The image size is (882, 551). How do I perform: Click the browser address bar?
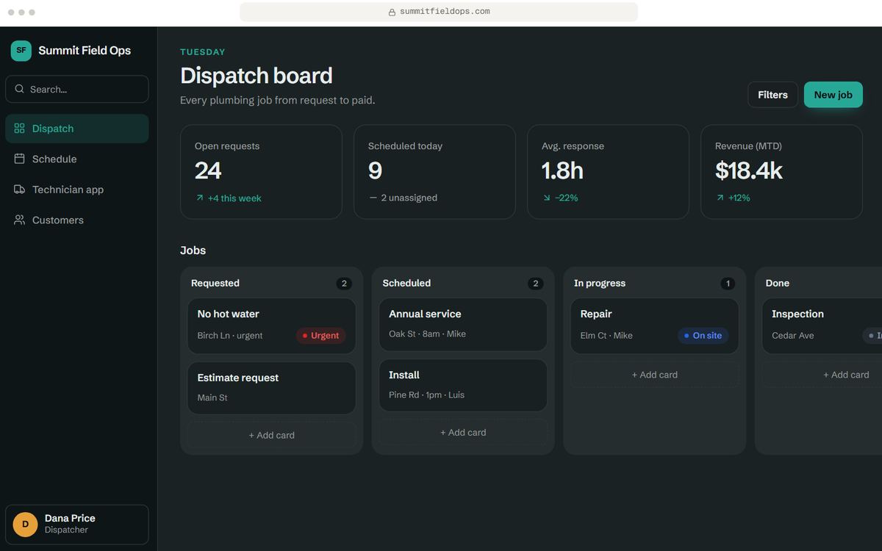[x=439, y=12]
